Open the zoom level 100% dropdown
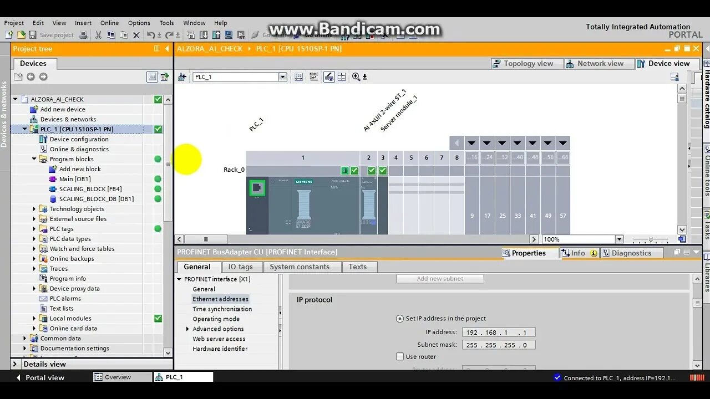The width and height of the screenshot is (710, 399). point(620,239)
